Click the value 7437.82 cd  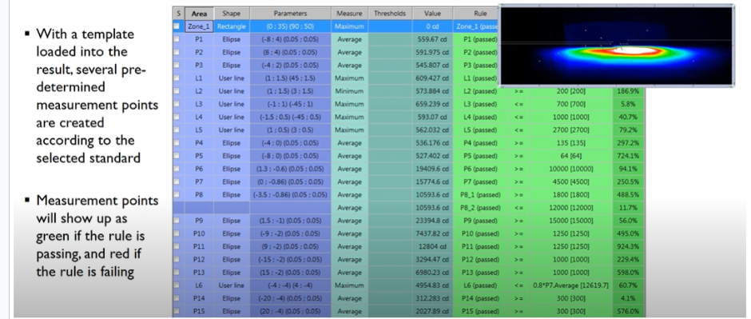432,233
